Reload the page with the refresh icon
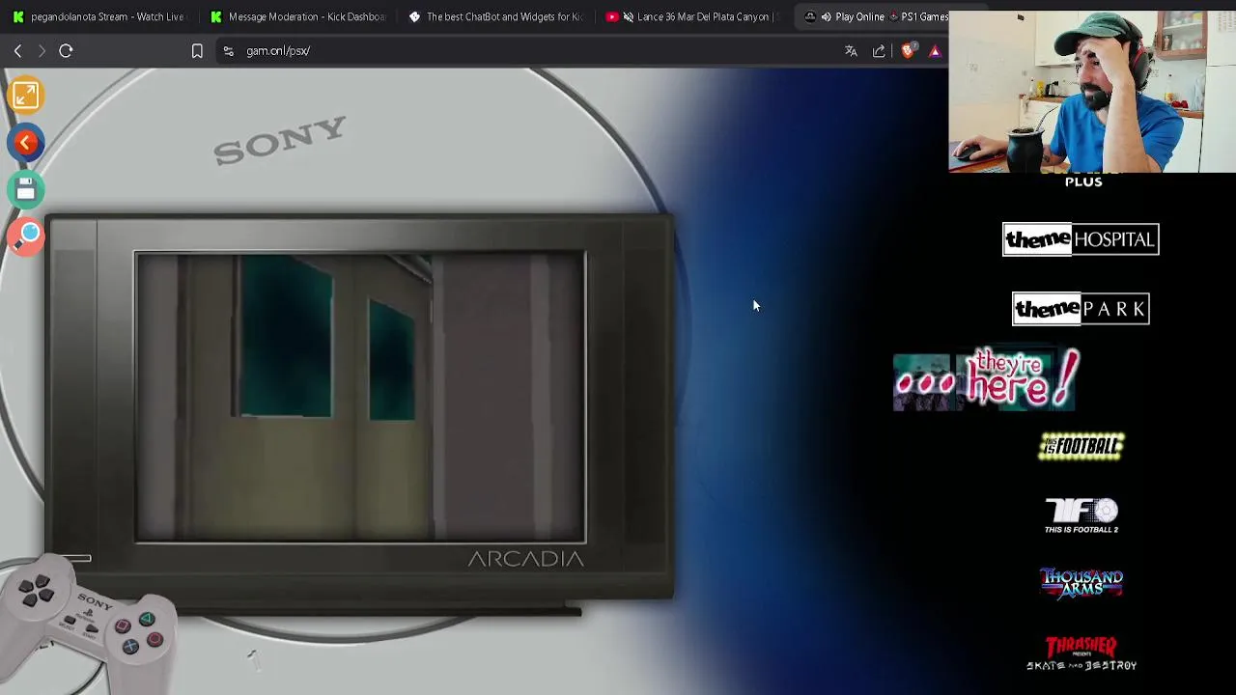The height and width of the screenshot is (695, 1236). click(66, 50)
